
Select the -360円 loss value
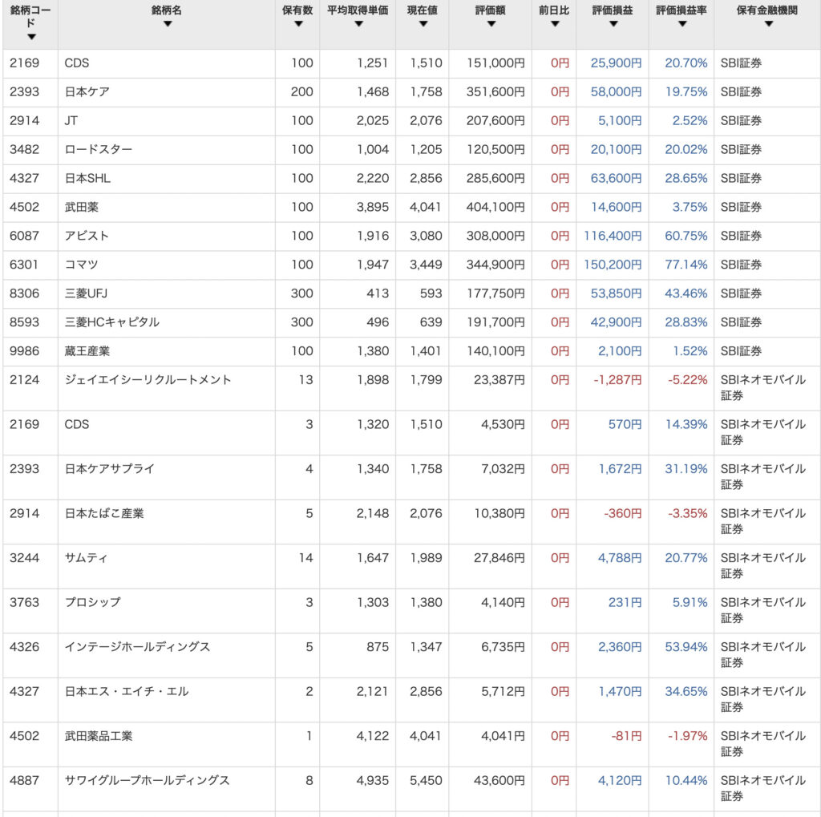[622, 513]
